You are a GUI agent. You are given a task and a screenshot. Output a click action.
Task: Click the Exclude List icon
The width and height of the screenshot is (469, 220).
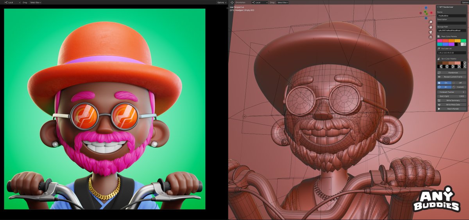[439, 49]
